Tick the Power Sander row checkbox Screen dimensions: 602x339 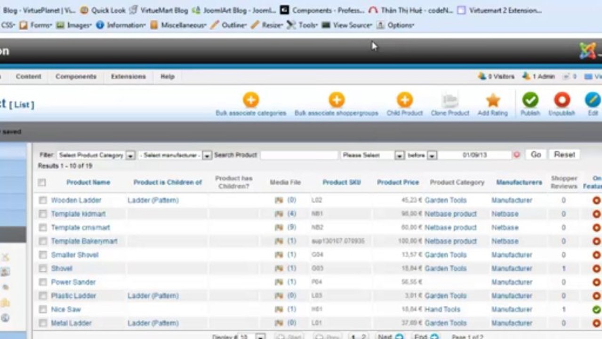coord(43,282)
